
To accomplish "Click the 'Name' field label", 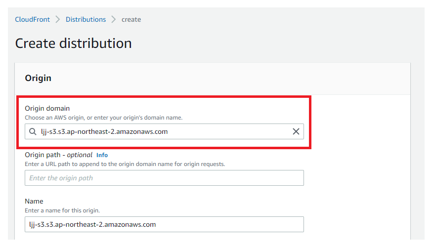I will [34, 201].
